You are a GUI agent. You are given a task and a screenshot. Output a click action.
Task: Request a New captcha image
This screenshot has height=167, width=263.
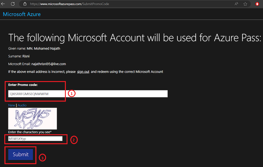11,105
